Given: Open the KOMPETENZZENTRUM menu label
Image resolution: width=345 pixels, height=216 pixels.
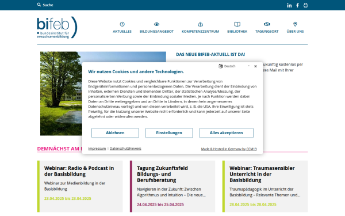Looking at the screenshot, I should pos(201,32).
